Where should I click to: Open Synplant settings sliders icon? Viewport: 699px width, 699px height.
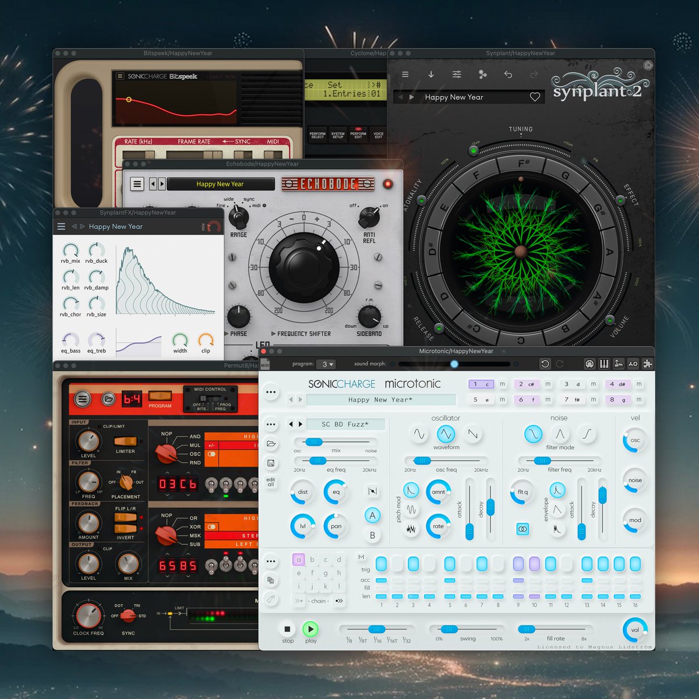point(457,75)
